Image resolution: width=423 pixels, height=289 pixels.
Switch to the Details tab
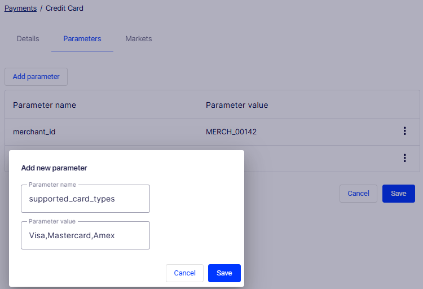[28, 39]
